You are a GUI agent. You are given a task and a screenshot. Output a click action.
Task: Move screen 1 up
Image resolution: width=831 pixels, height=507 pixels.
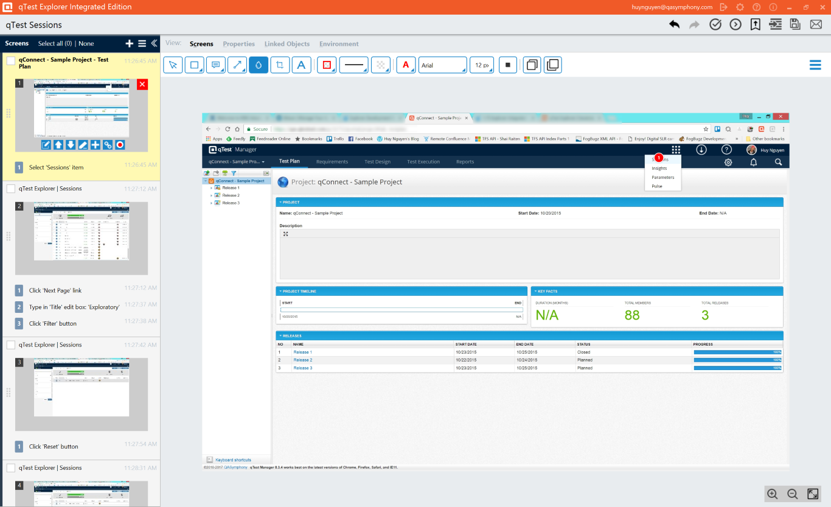pyautogui.click(x=58, y=144)
